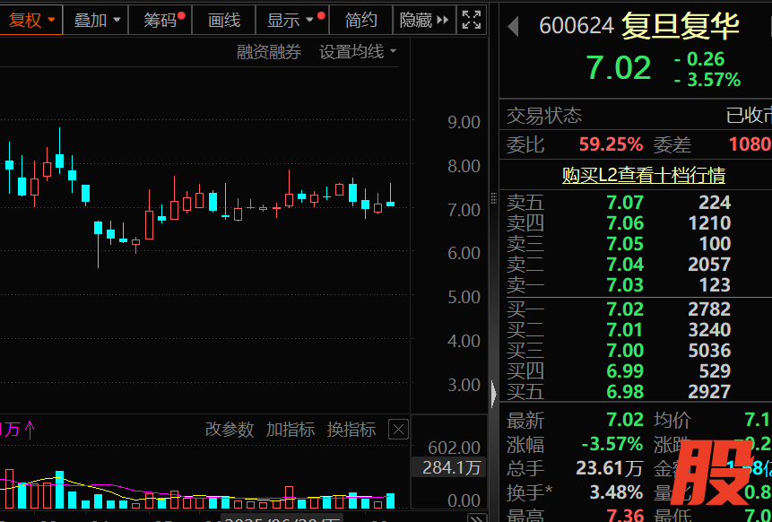Click the 融资融券 margin trading tab

click(x=269, y=52)
